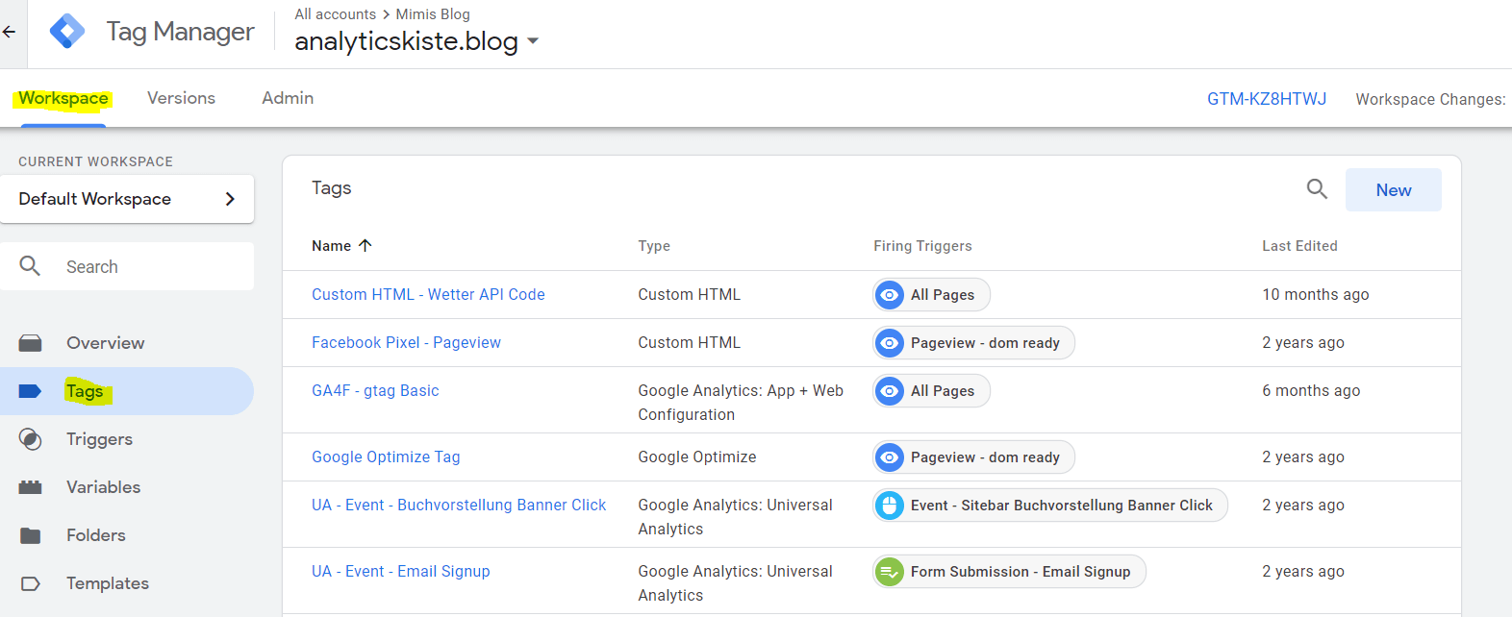The image size is (1512, 617).
Task: Click the Folders icon in sidebar
Action: [x=31, y=535]
